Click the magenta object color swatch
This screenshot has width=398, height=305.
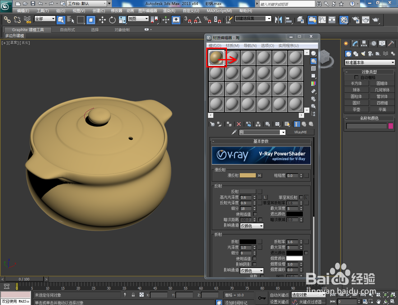point(391,126)
